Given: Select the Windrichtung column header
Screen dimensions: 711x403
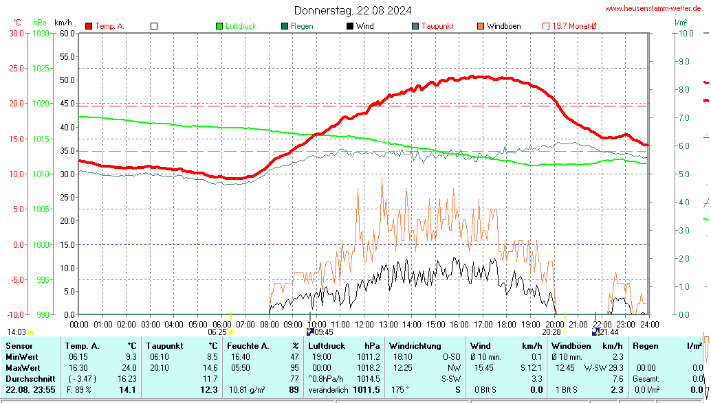Looking at the screenshot, I should pos(415,345).
